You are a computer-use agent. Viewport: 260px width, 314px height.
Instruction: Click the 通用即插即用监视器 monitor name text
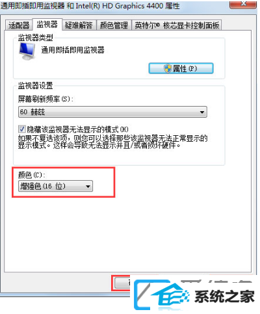pyautogui.click(x=73, y=50)
